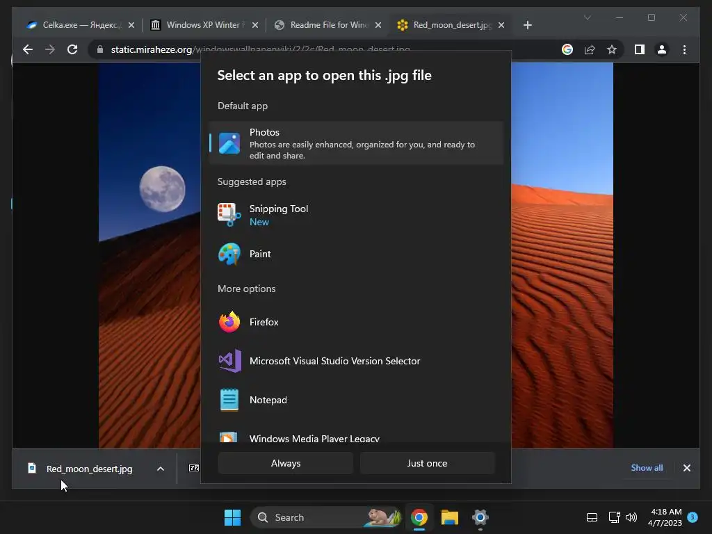This screenshot has height=534, width=712.
Task: Open the file with Firefox
Action: click(357, 322)
